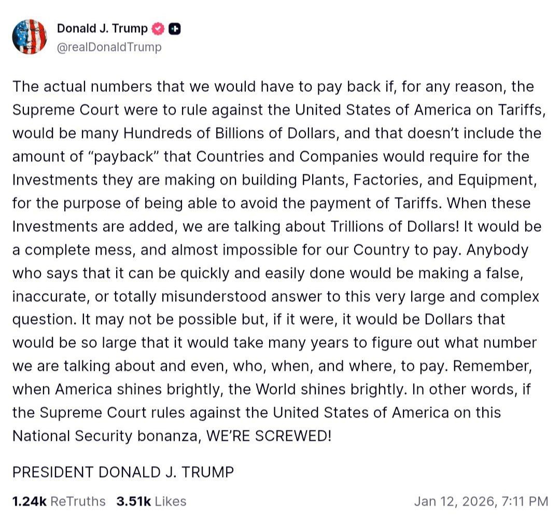
Task: View the 1.24k ReTruths count number
Action: 29,501
